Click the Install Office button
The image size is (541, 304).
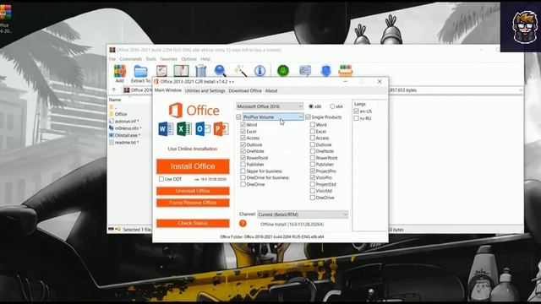[x=193, y=166]
